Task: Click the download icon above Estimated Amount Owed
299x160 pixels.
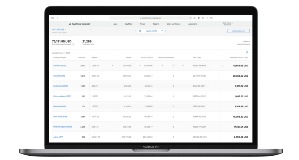Action: tap(247, 53)
